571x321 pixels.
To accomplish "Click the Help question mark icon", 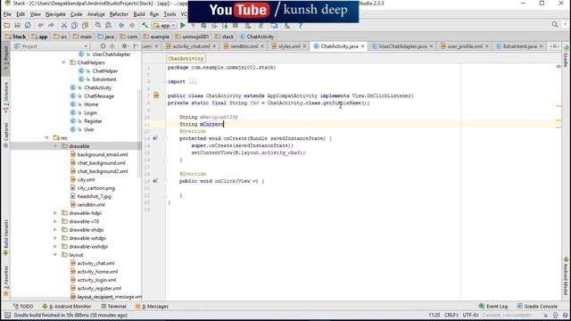I will coord(300,26).
